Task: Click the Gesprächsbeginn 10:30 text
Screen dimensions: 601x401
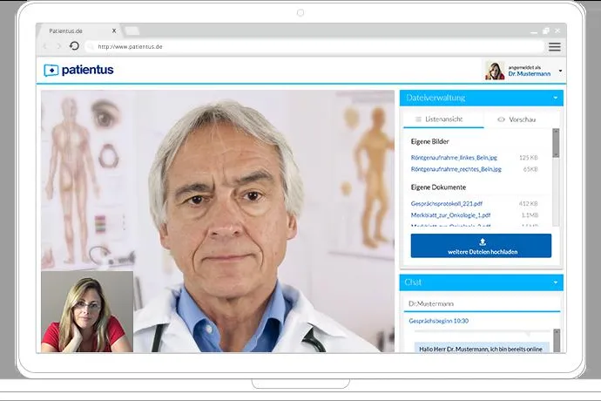Action: [x=438, y=321]
